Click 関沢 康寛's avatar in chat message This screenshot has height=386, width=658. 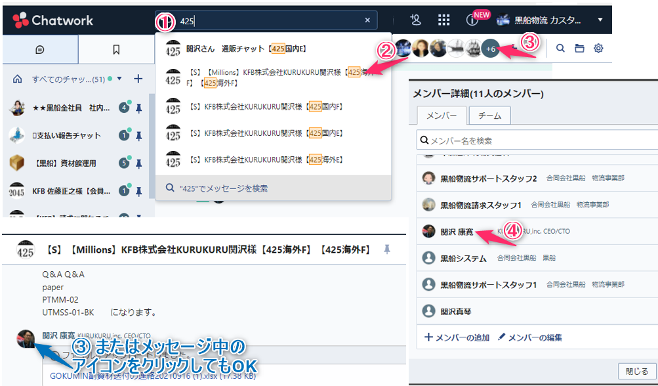[x=26, y=339]
